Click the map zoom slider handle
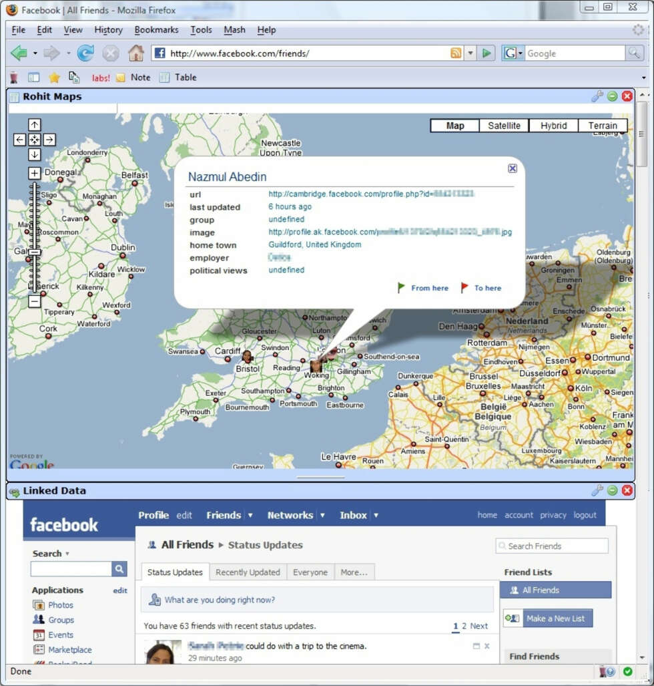This screenshot has width=654, height=686. click(35, 252)
